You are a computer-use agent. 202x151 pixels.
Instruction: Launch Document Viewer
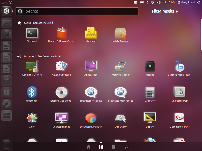[x=180, y=118]
